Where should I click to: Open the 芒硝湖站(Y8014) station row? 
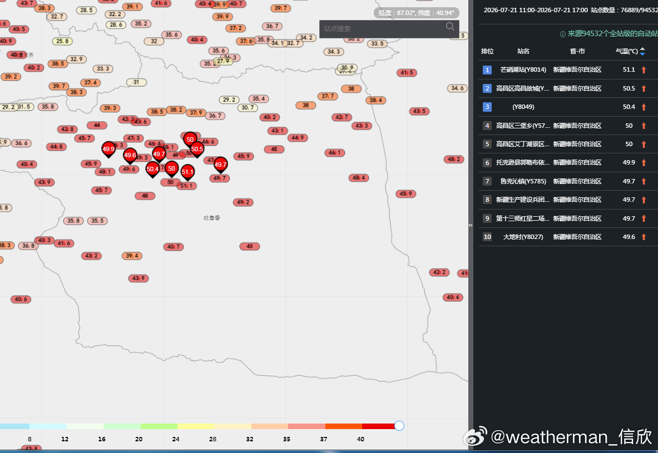click(x=568, y=70)
